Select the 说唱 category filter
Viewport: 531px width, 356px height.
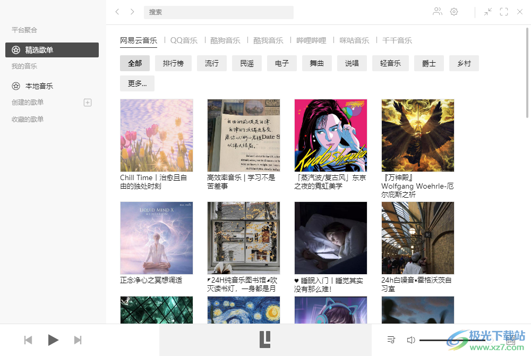point(352,63)
